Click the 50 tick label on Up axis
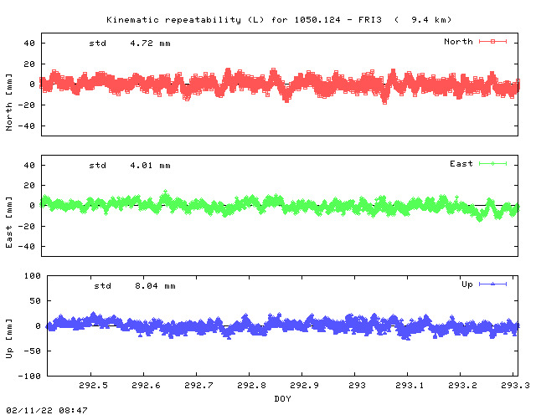This screenshot has width=536, height=415. (35, 301)
